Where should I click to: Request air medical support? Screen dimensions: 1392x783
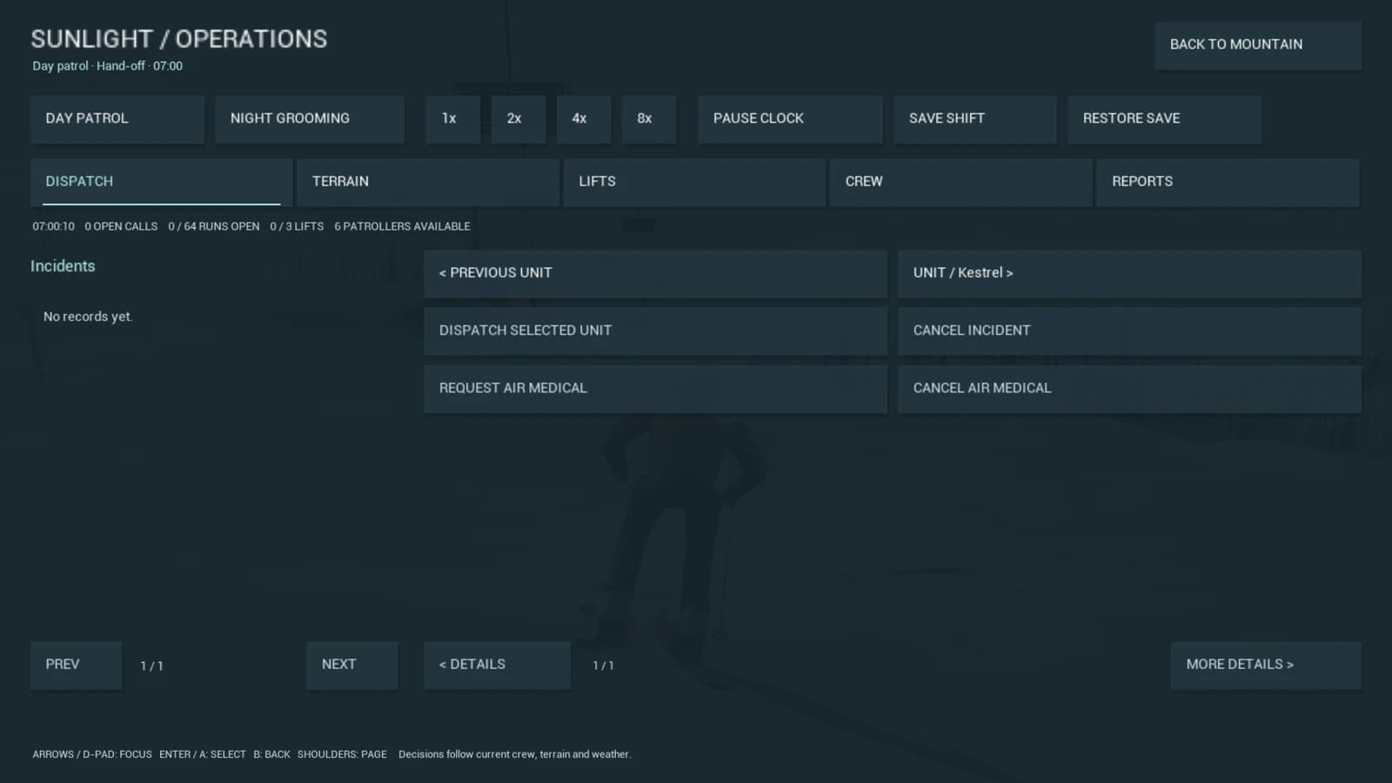click(655, 389)
